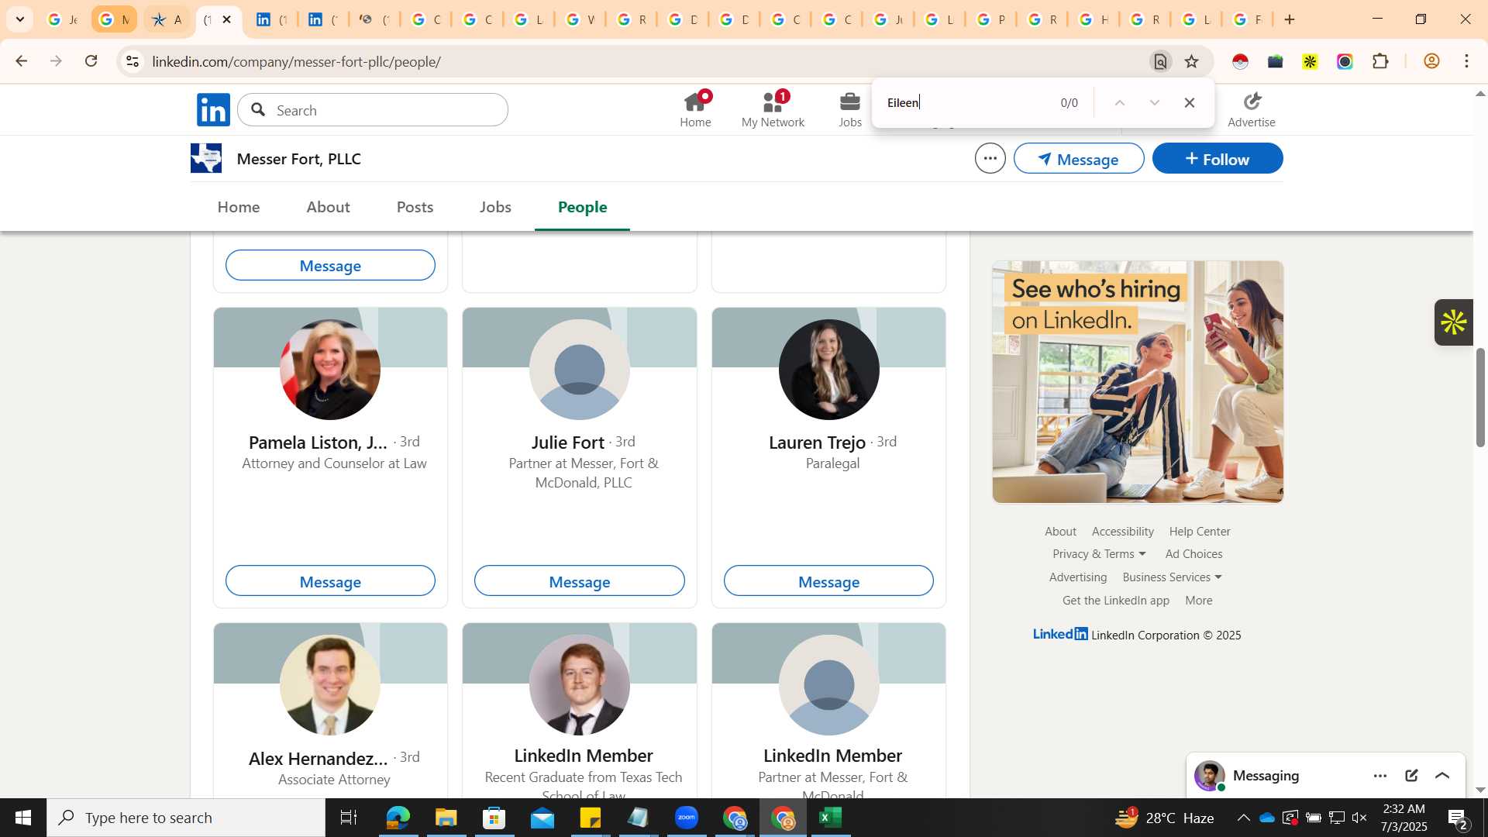Screen dimensions: 1488x837
Task: Click the Help Center footer link
Action: [x=1200, y=532]
